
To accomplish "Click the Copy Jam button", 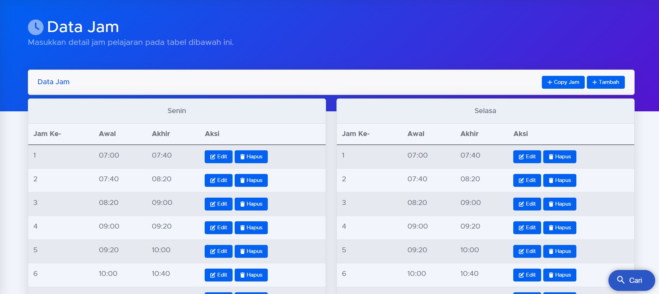I will click(x=563, y=82).
